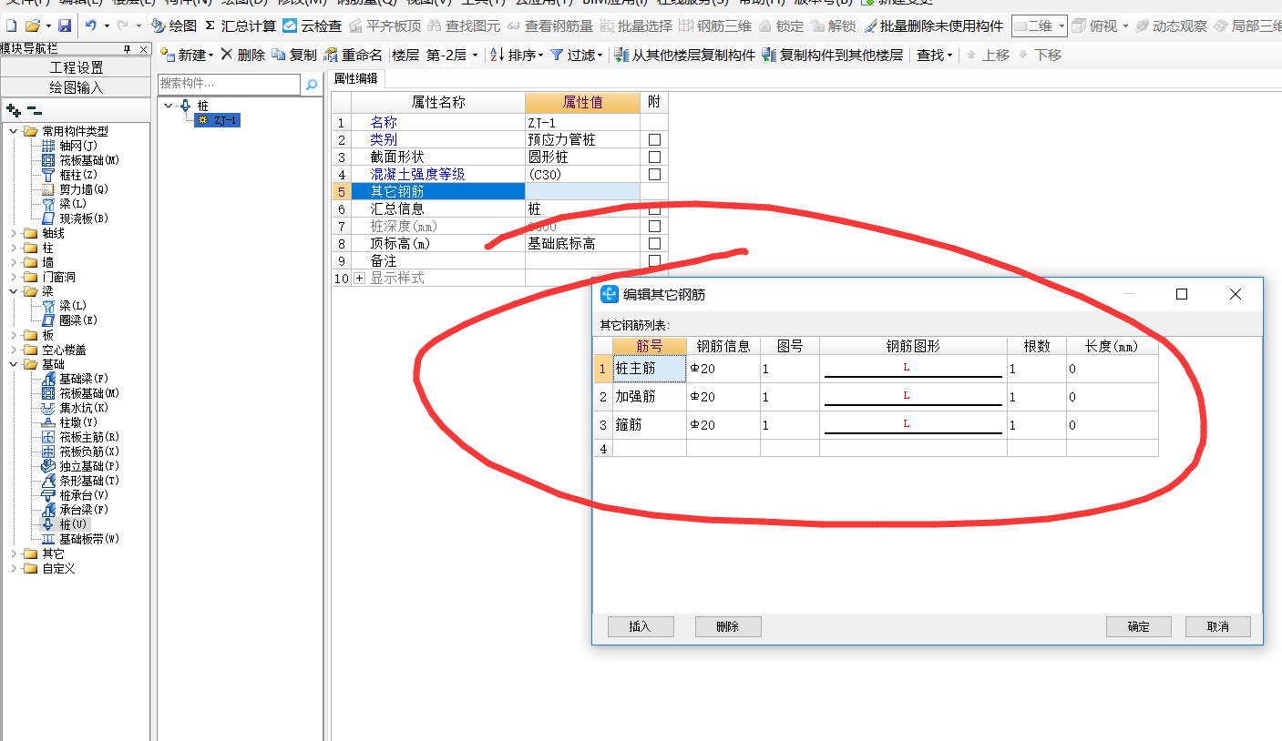1282x741 pixels.
Task: Expand the 轴线 folder
Action: pyautogui.click(x=13, y=233)
